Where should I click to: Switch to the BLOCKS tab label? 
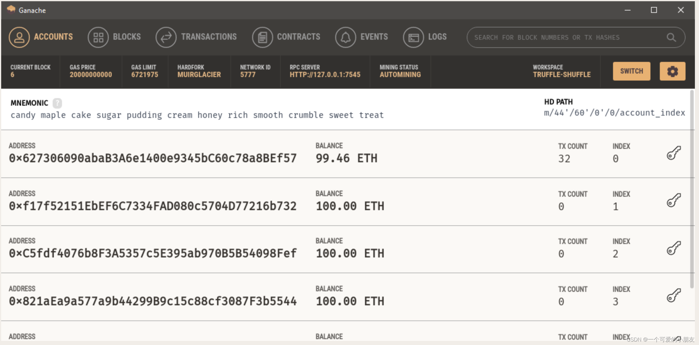[x=127, y=37]
